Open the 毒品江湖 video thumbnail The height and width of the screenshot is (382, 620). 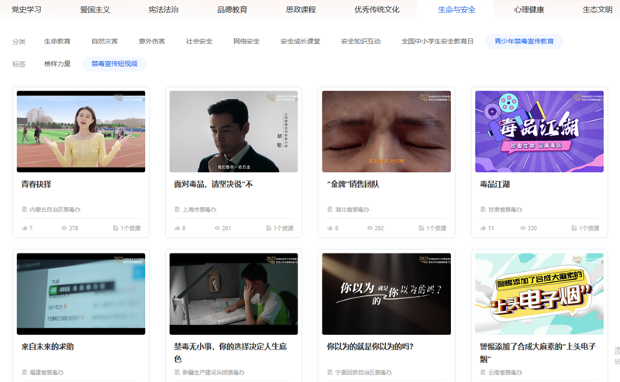click(539, 132)
